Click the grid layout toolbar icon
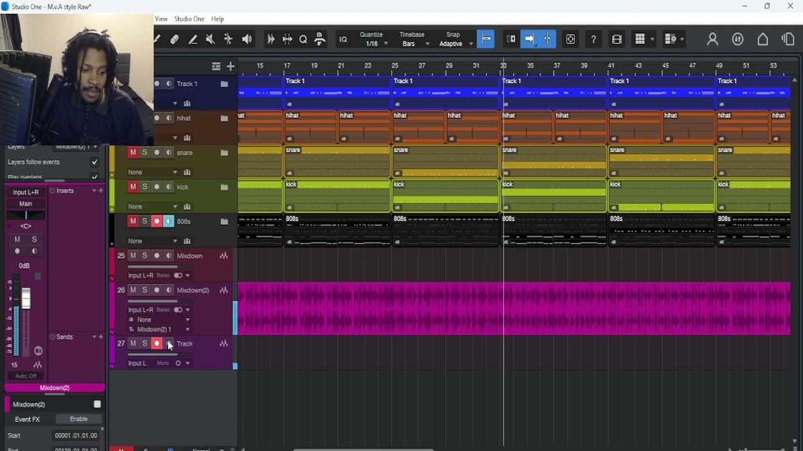803x451 pixels. (640, 39)
